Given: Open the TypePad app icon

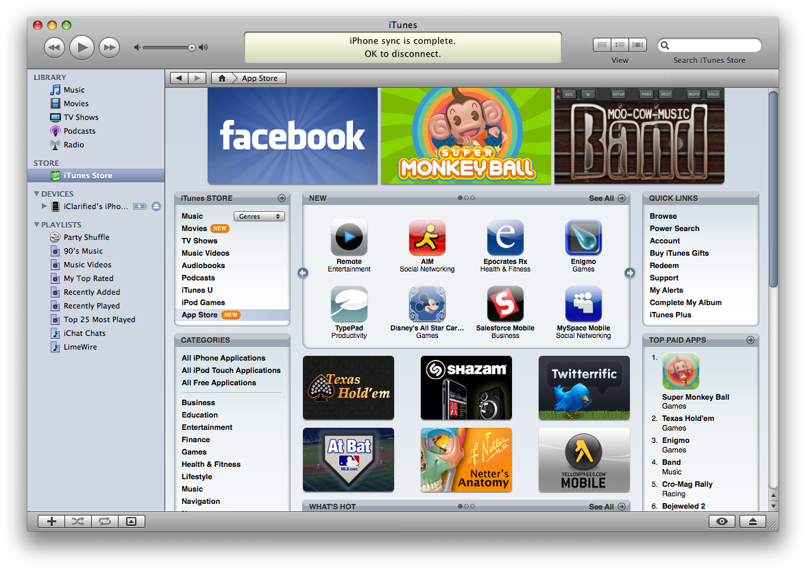Looking at the screenshot, I should coord(349,304).
